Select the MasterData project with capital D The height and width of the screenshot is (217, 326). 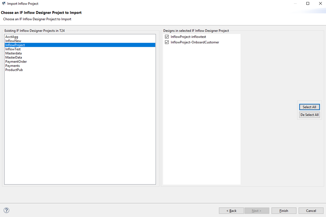click(x=13, y=58)
